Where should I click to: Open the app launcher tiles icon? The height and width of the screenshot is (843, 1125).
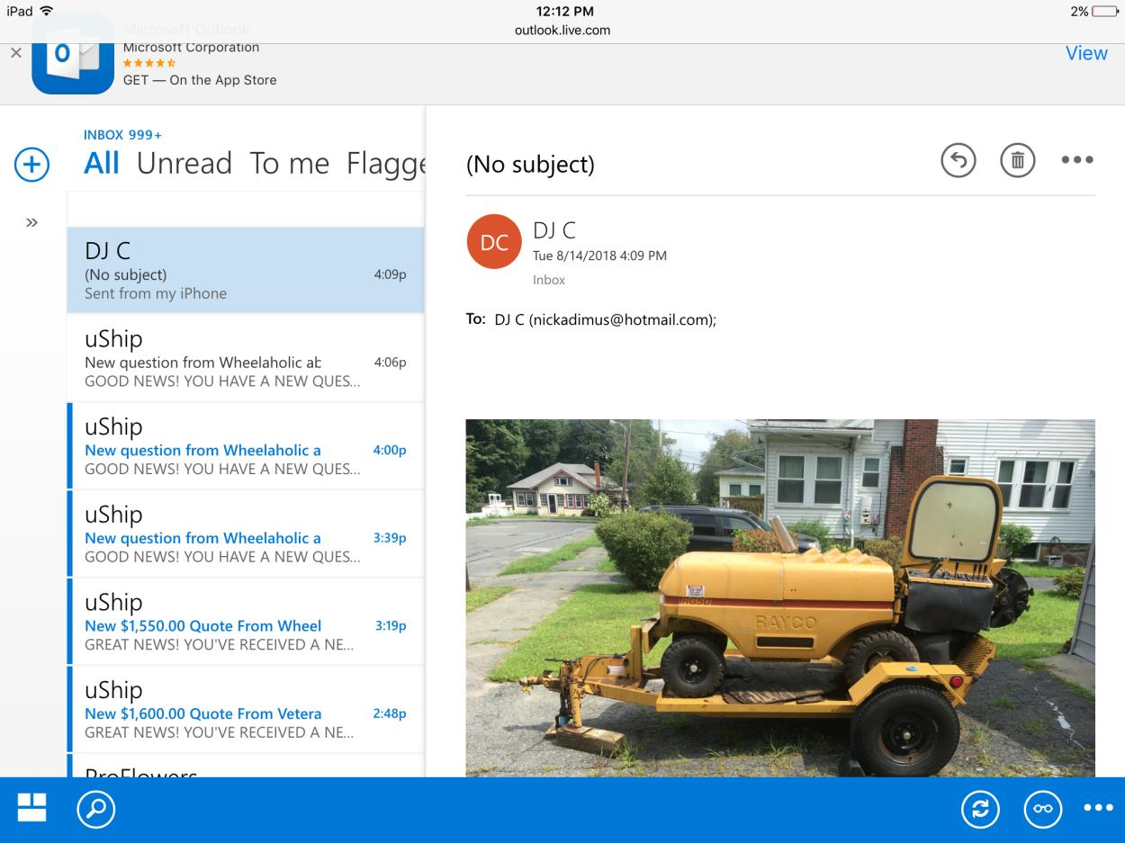tap(32, 808)
